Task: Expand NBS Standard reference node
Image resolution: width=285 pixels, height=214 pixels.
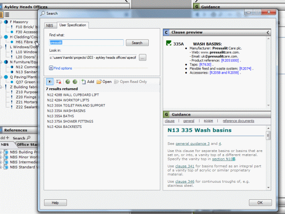Action: [x=1, y=167]
